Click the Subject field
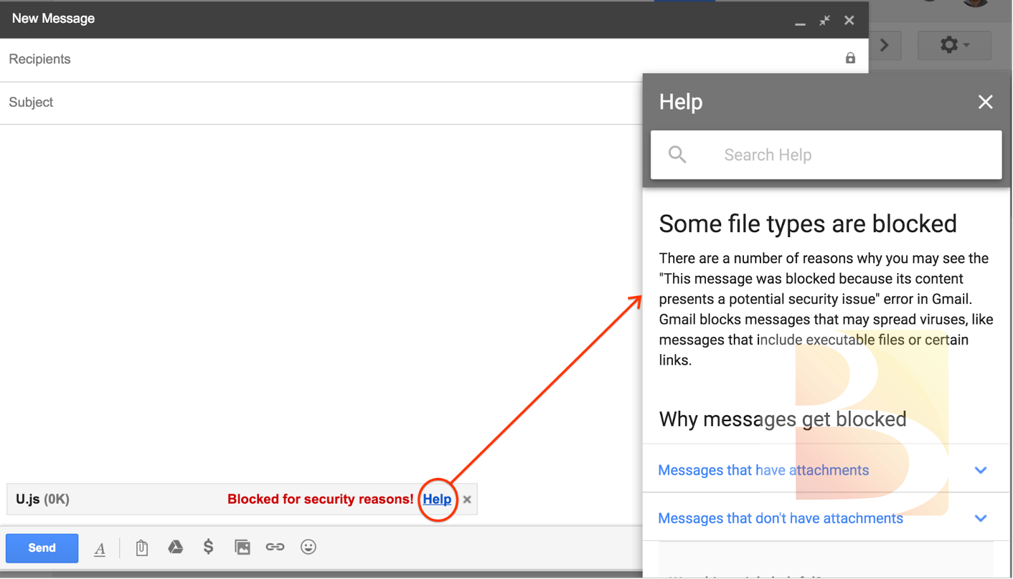Screen dimensions: 1013x579 point(321,102)
